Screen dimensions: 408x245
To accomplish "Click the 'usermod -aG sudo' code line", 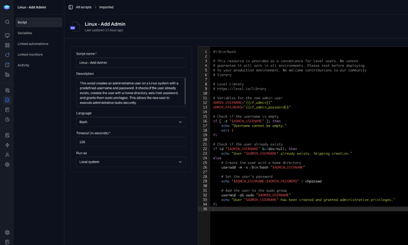I will click(x=256, y=195).
